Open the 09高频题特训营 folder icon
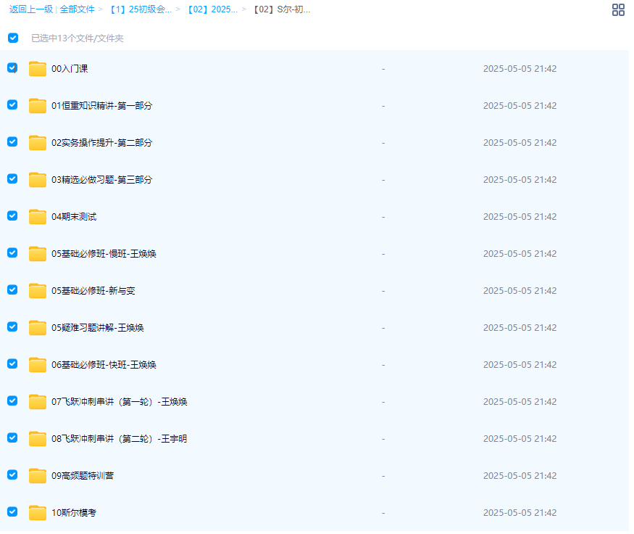Screen dimensions: 634x534 37,476
